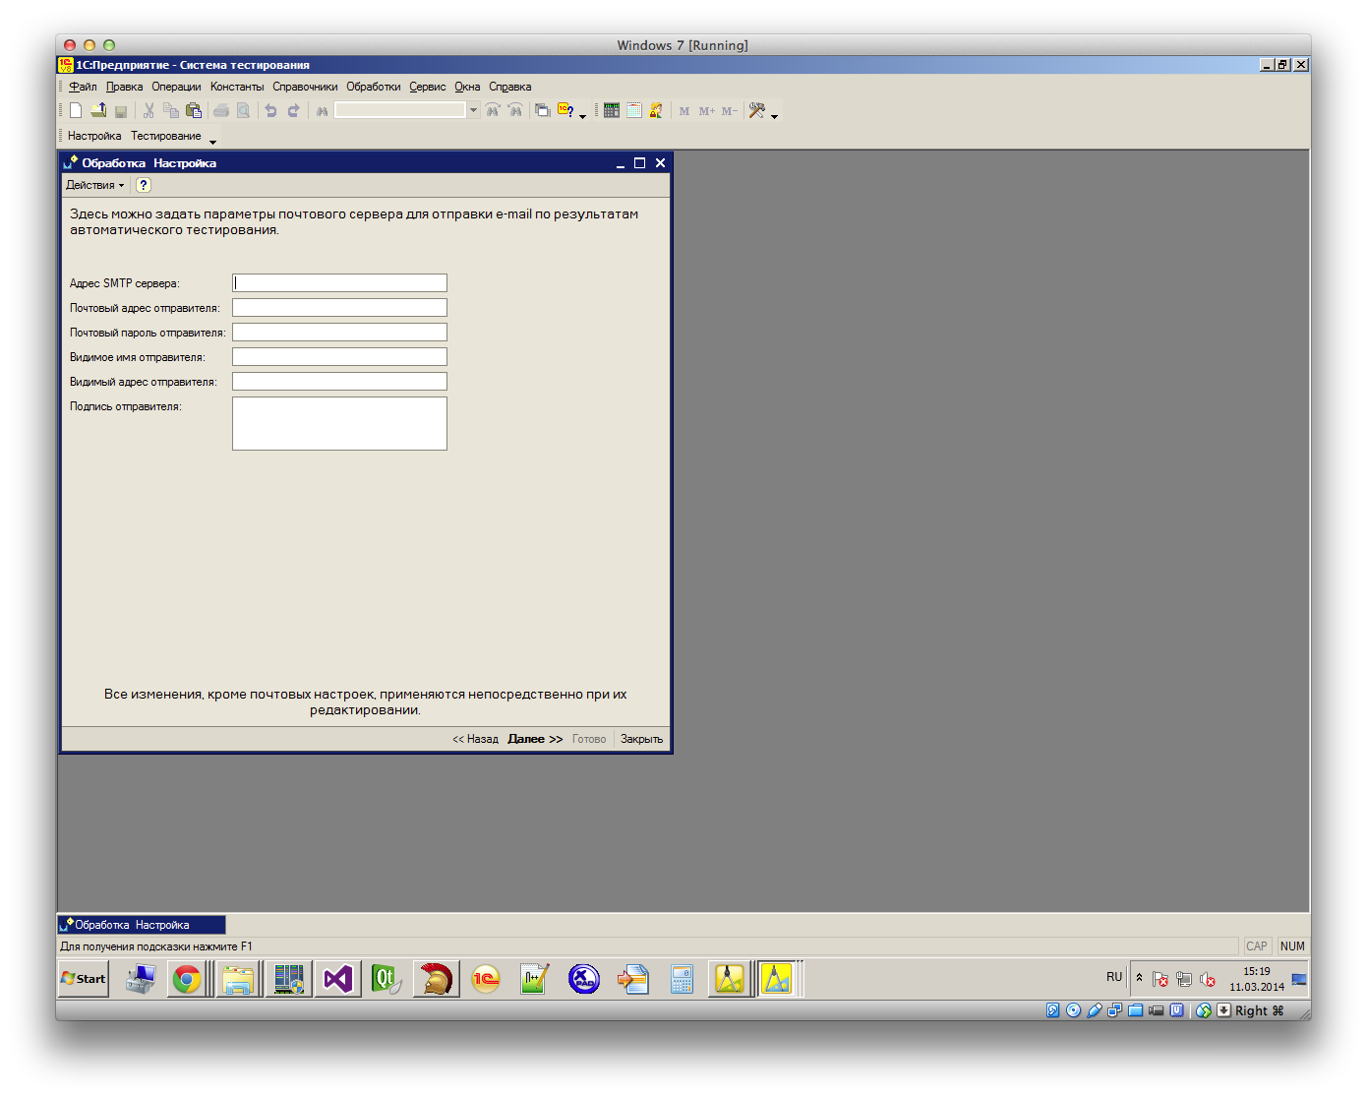
Task: Click the Save floppy disk icon
Action: pos(121,111)
